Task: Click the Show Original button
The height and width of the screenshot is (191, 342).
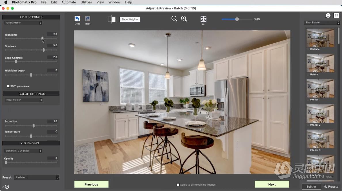Action: coord(130,19)
